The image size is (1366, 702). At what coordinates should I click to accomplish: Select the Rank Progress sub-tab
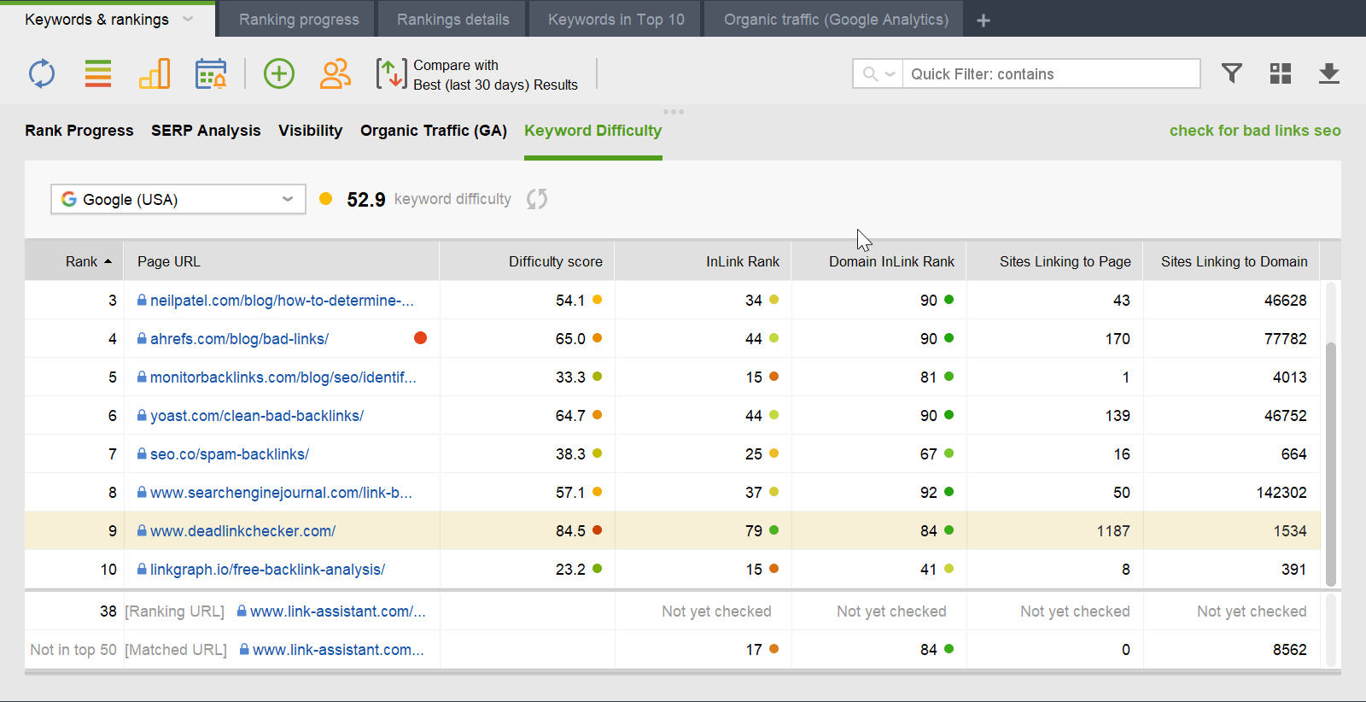pyautogui.click(x=79, y=131)
